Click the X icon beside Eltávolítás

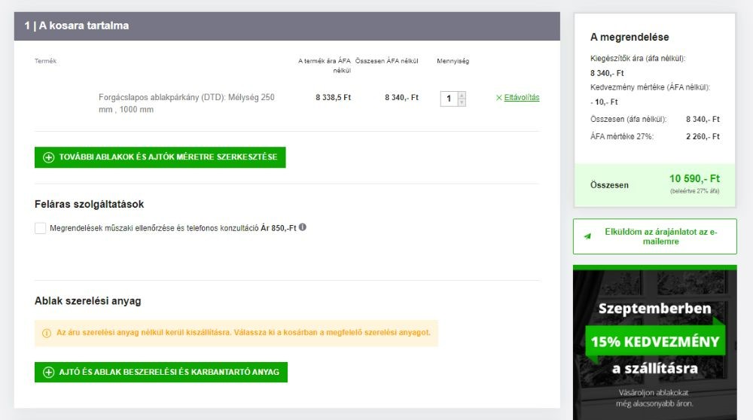498,98
